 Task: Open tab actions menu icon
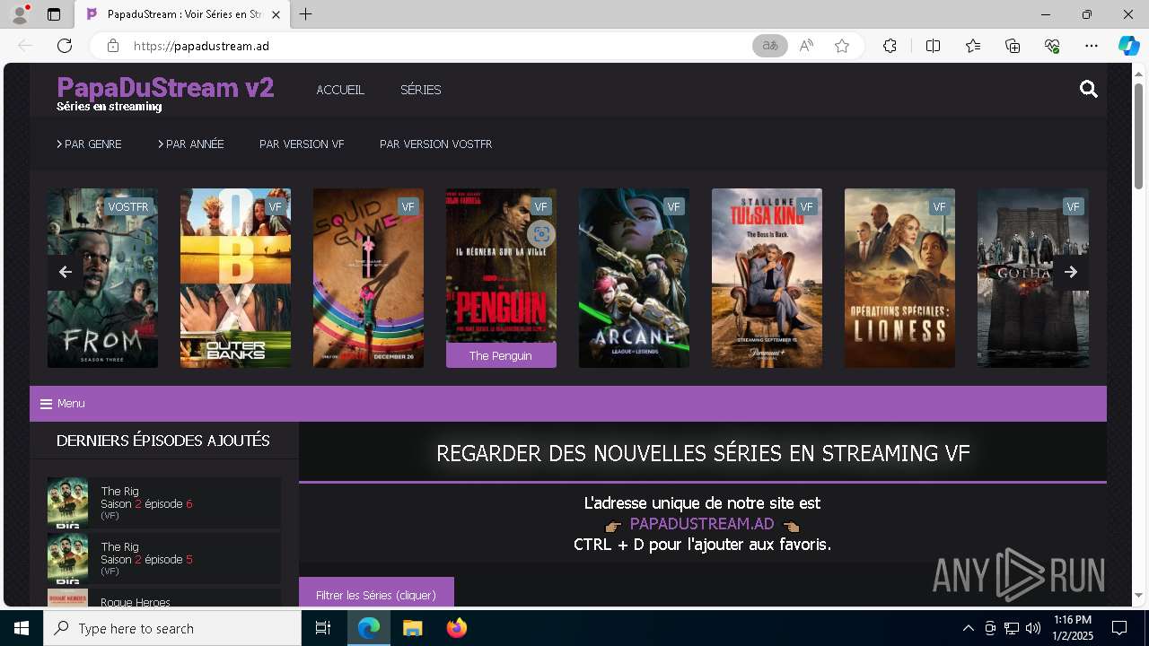(54, 14)
